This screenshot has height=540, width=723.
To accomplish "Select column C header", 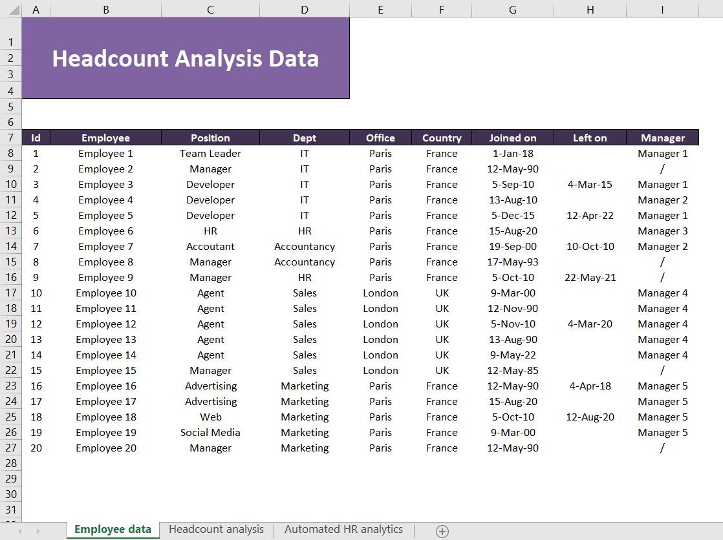I will tap(210, 10).
